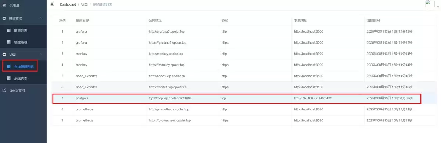This screenshot has height=143, width=441.
Task: Click node_exporter name in row 5
Action: click(x=86, y=76)
